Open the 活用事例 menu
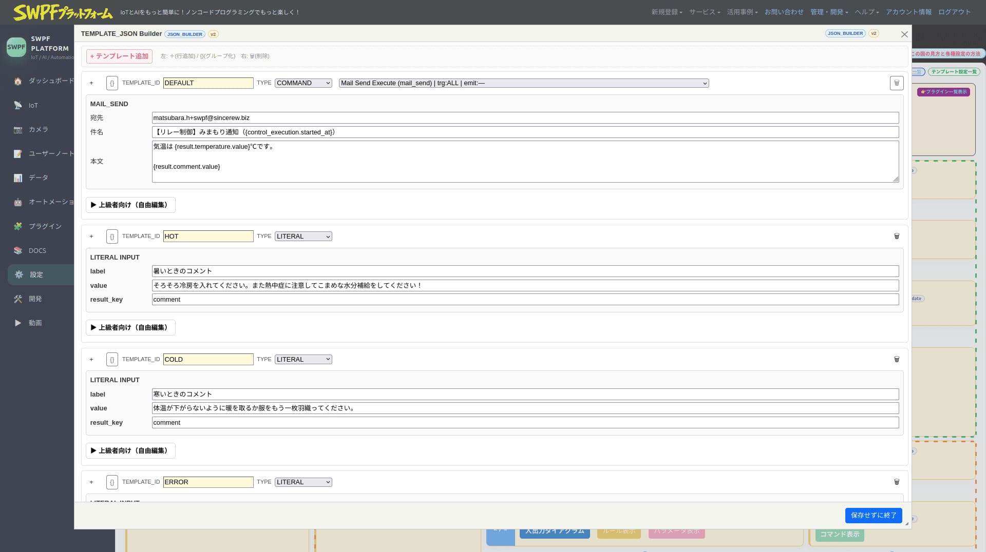Viewport: 986px width, 552px height. [x=742, y=12]
